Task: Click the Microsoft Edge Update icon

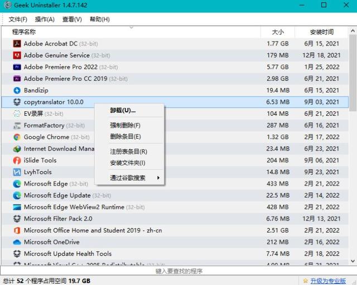Action: tap(17, 195)
